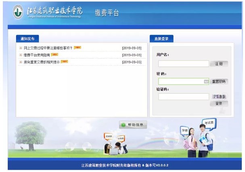Screen dimensions: 245x172
Task: Open notice 网上交费过程中要注意哪些事项？
Action: pos(48,48)
